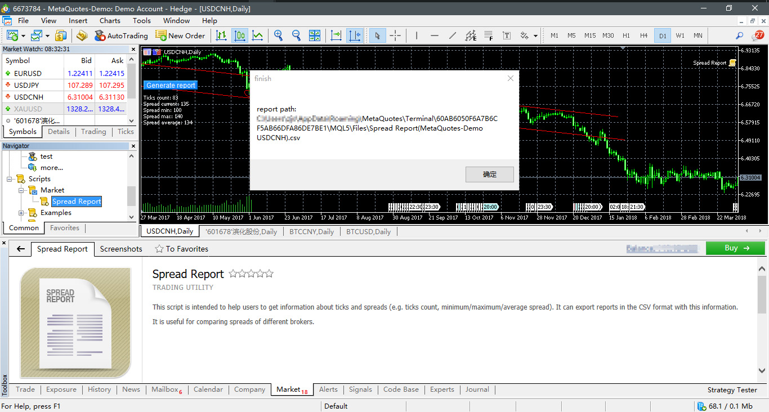Open the File menu
Viewport: 769px width, 412px height.
[x=23, y=21]
